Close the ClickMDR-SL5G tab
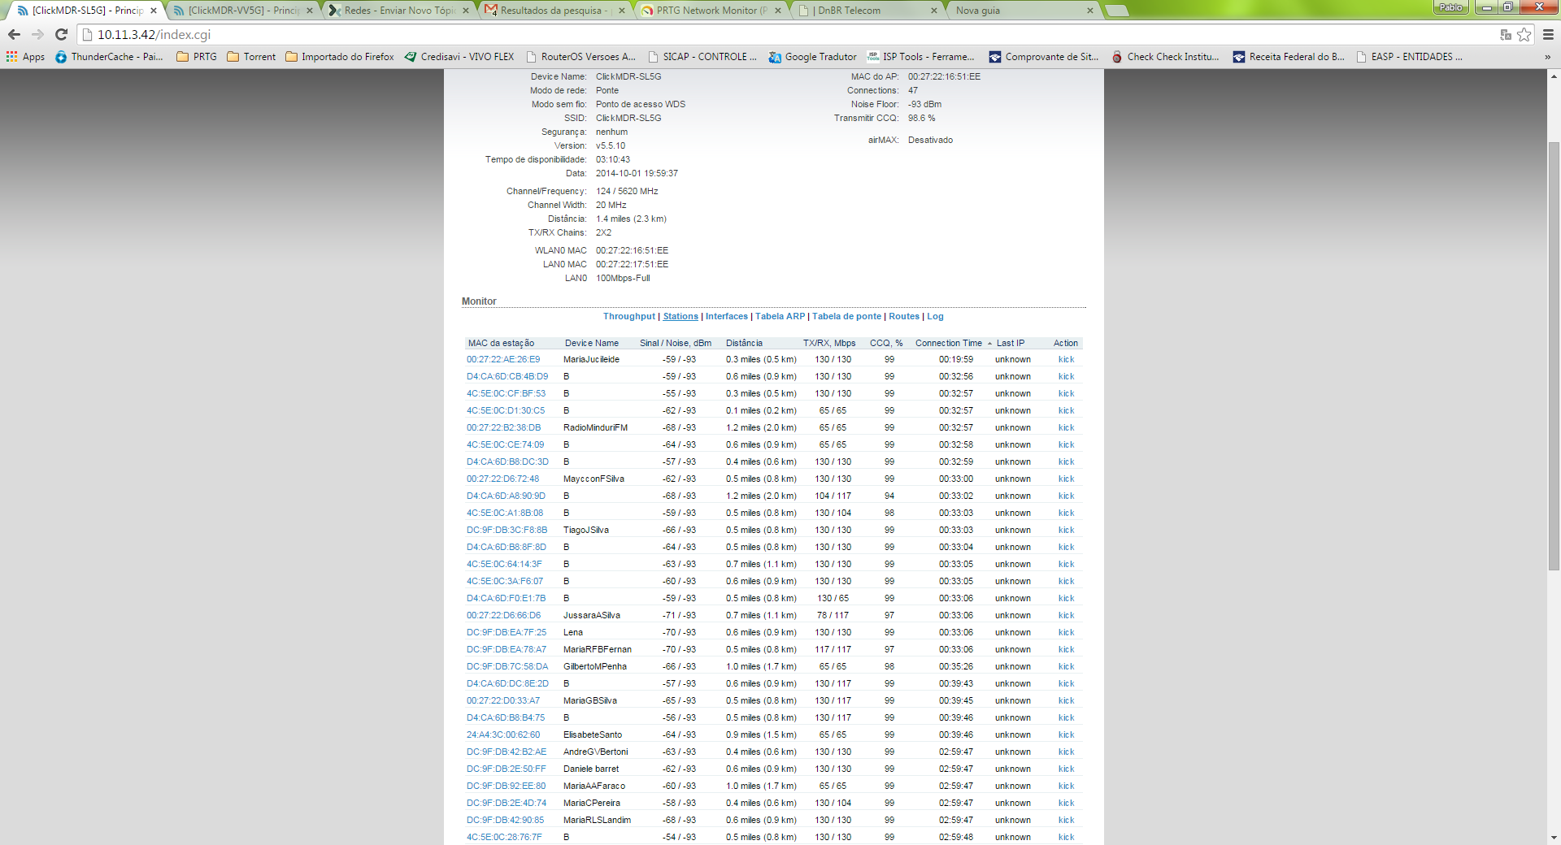This screenshot has width=1561, height=845. pyautogui.click(x=154, y=11)
